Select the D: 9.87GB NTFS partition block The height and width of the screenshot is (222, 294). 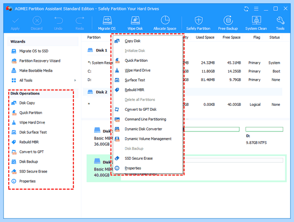tap(264, 136)
